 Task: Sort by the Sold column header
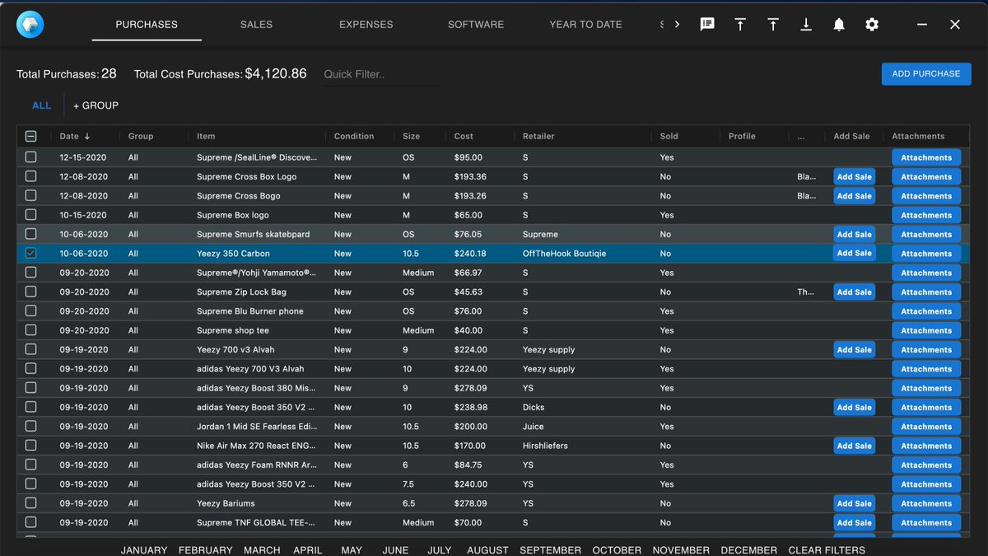[669, 137]
